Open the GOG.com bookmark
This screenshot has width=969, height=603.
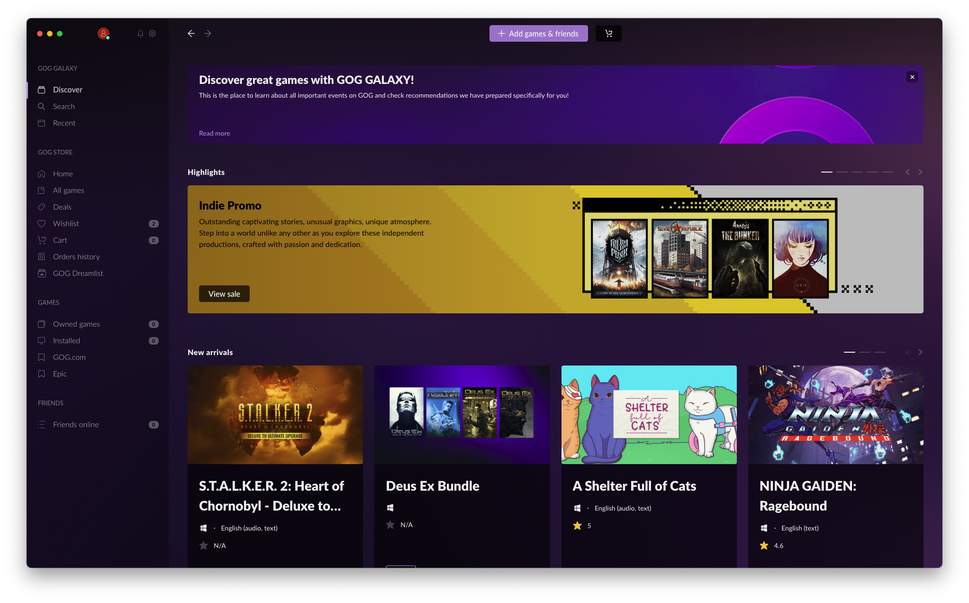(x=98, y=357)
